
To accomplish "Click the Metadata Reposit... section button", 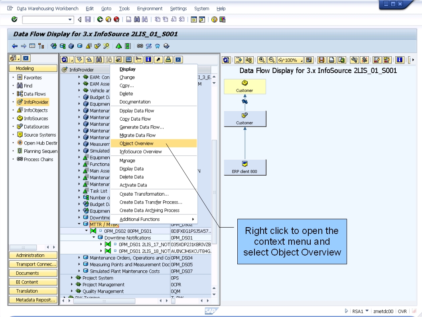I will (33, 300).
